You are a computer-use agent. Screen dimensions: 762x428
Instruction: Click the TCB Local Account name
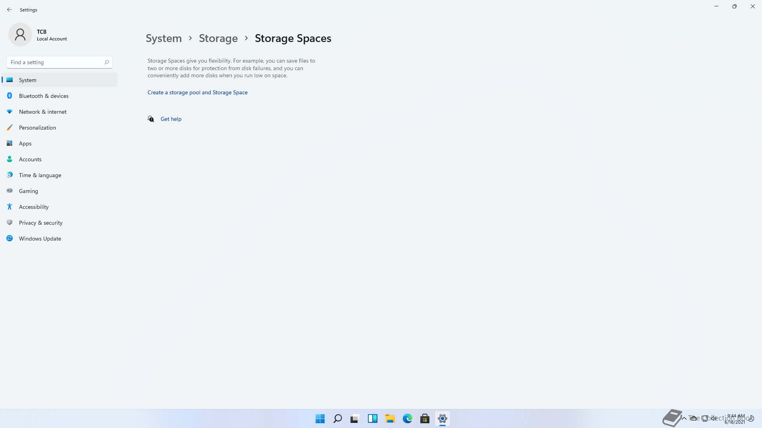[52, 35]
